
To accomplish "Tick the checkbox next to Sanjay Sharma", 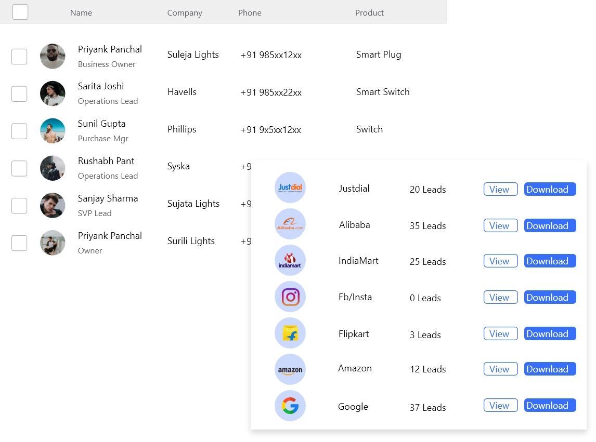I will pos(19,206).
